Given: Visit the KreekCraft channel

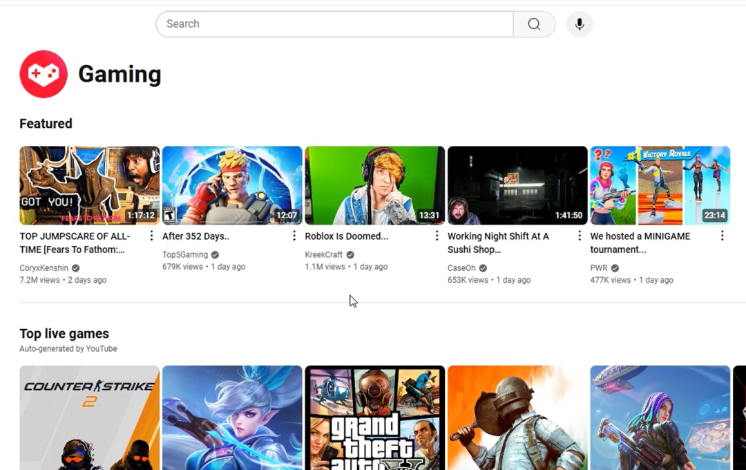Looking at the screenshot, I should click(323, 255).
